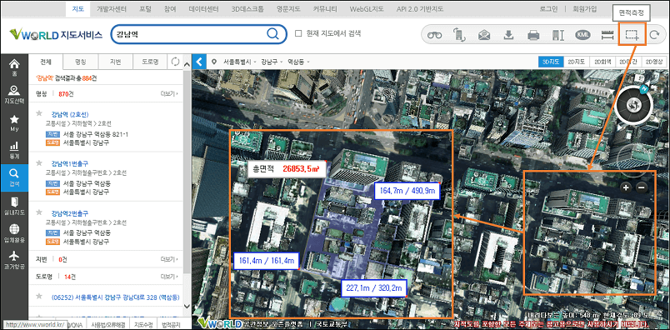Click the 로그인 link
The width and height of the screenshot is (670, 330).
548,8
